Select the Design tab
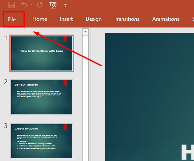The width and height of the screenshot is (194, 161). (x=94, y=19)
